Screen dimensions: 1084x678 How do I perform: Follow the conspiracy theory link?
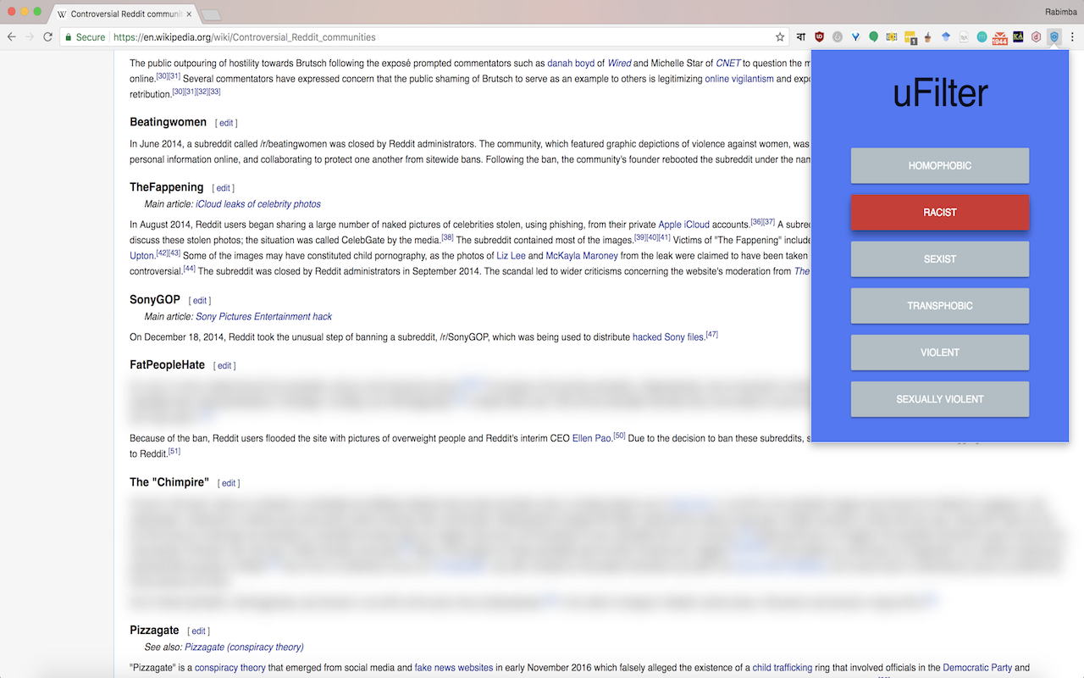[230, 668]
